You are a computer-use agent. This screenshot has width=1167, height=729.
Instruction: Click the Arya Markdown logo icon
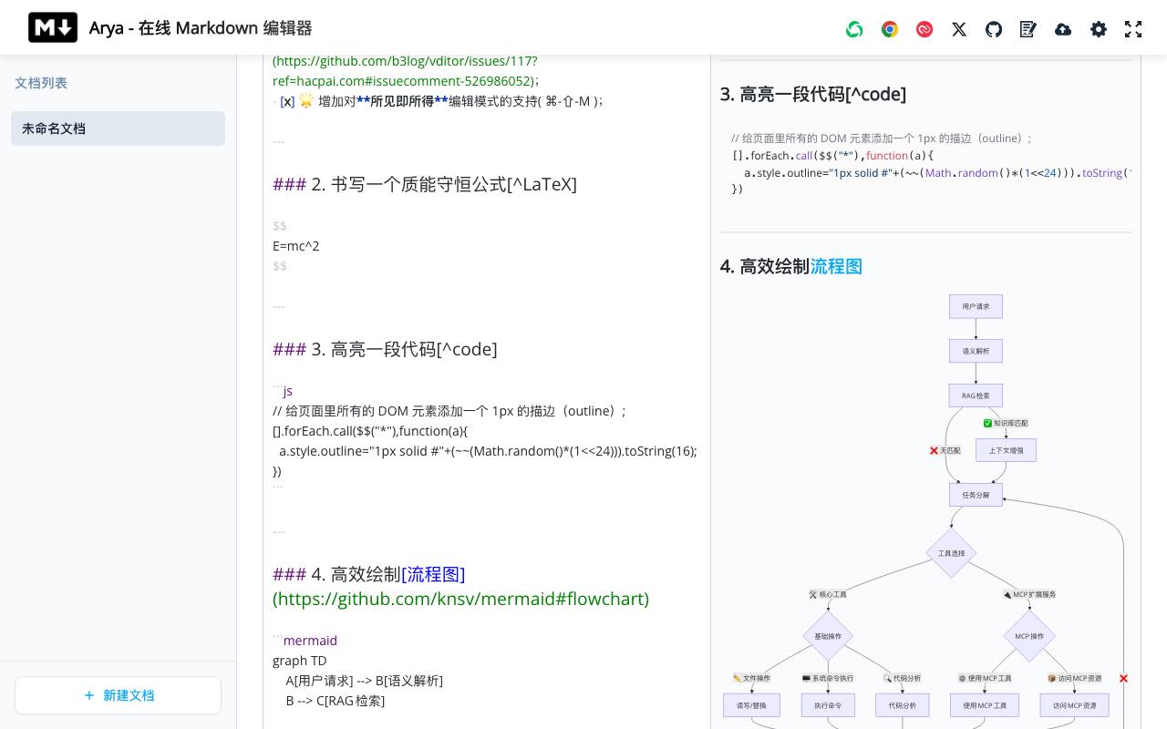53,27
